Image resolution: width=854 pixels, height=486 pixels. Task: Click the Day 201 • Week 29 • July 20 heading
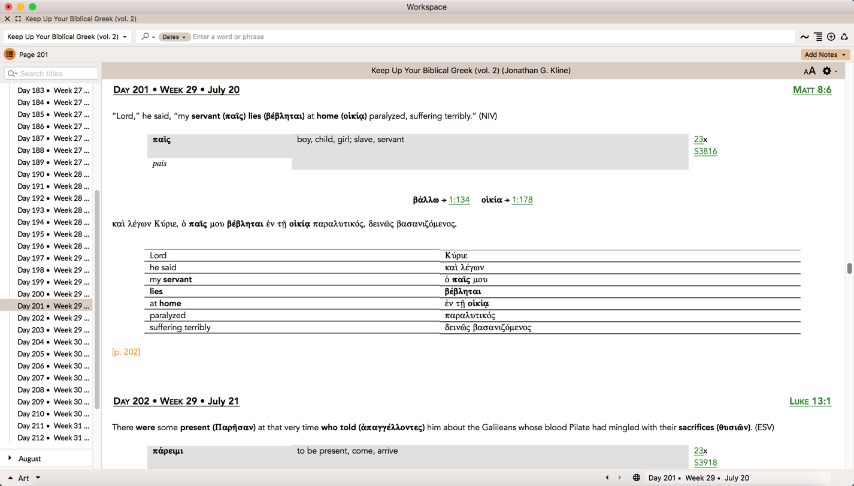coord(176,90)
